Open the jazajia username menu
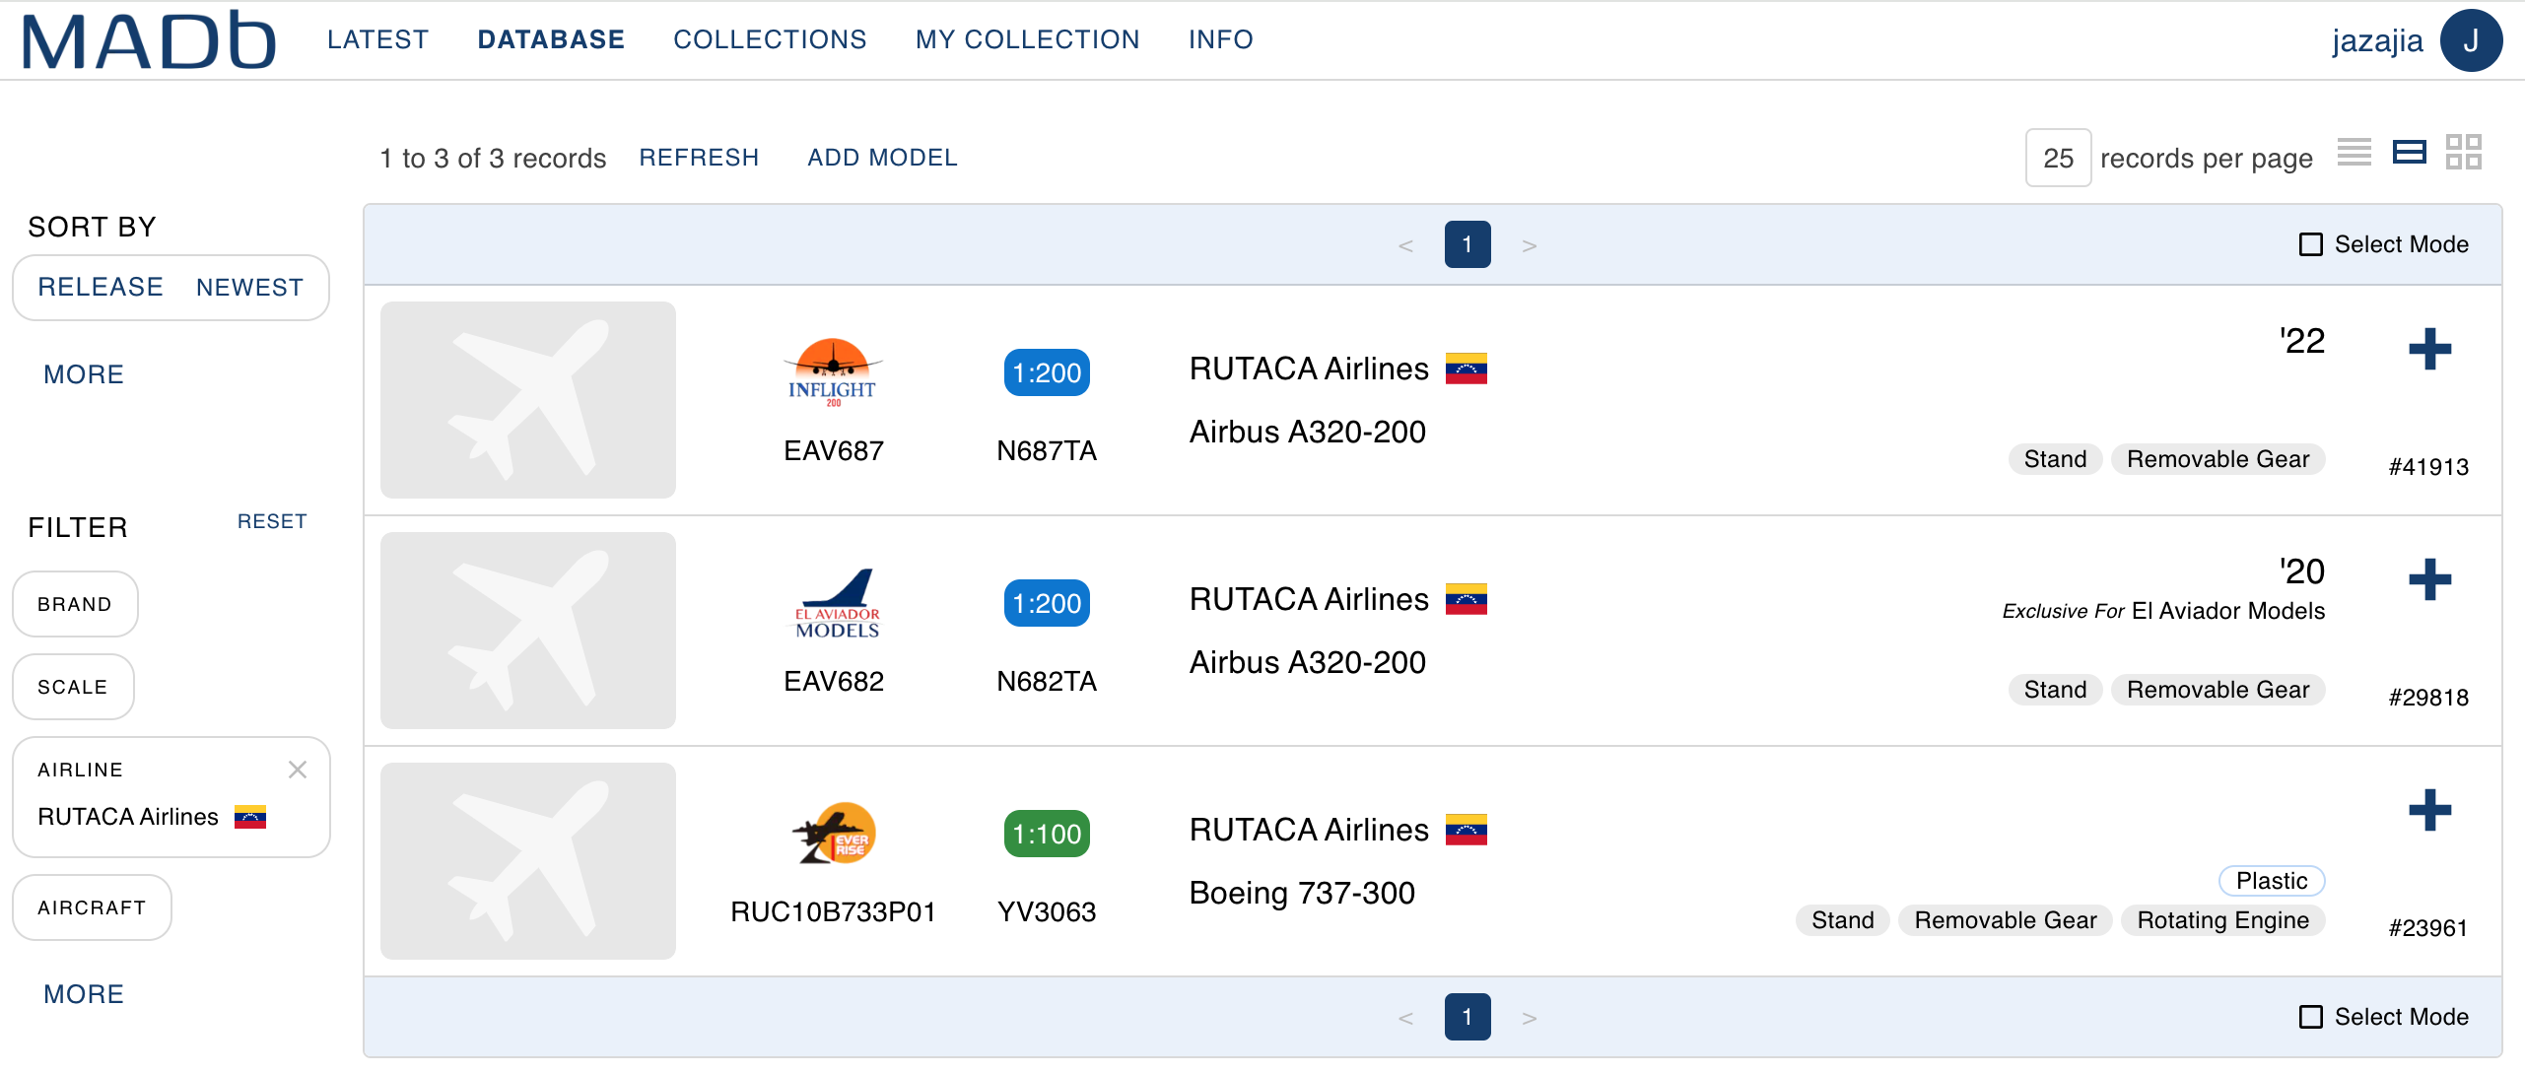 tap(2376, 40)
